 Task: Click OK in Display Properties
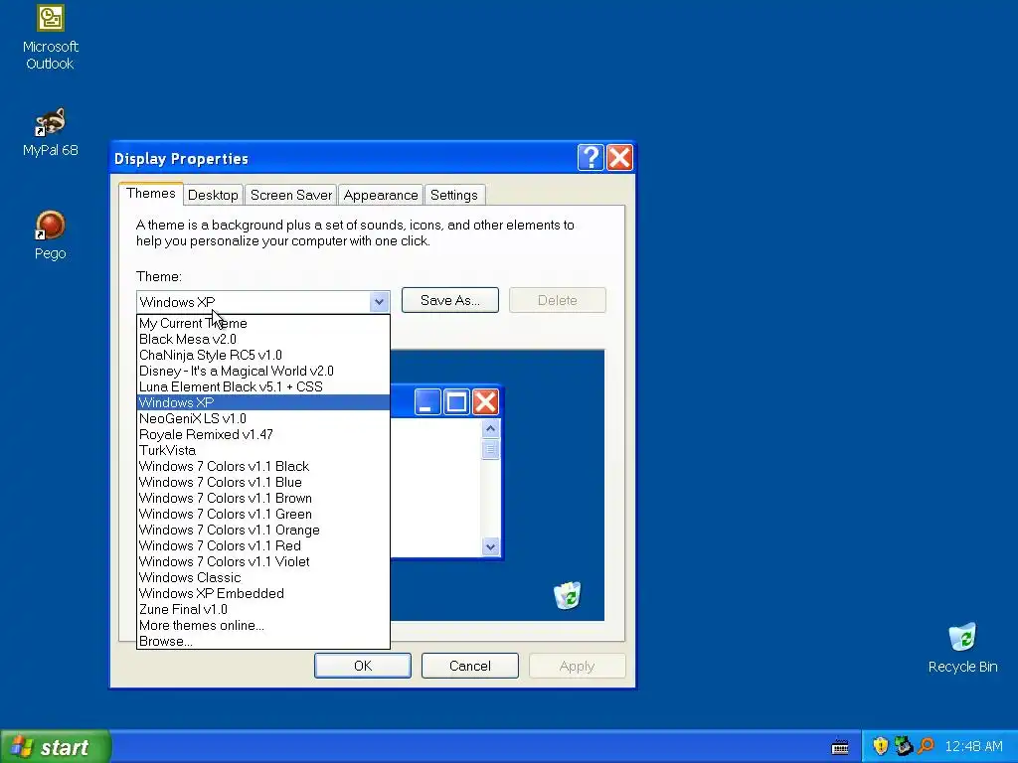click(363, 666)
